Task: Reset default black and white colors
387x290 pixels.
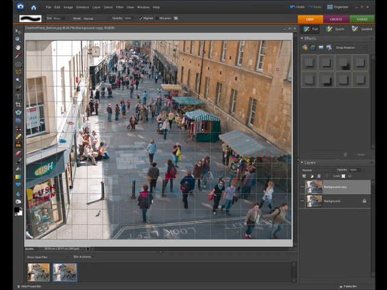Action: pyautogui.click(x=16, y=214)
